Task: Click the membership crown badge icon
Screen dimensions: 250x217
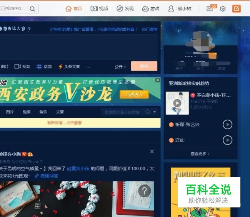Action: 30,154
